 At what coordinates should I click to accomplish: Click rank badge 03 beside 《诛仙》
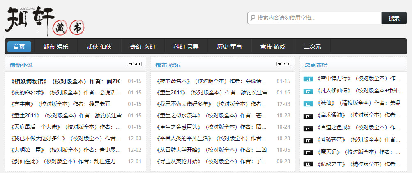[x=308, y=104]
